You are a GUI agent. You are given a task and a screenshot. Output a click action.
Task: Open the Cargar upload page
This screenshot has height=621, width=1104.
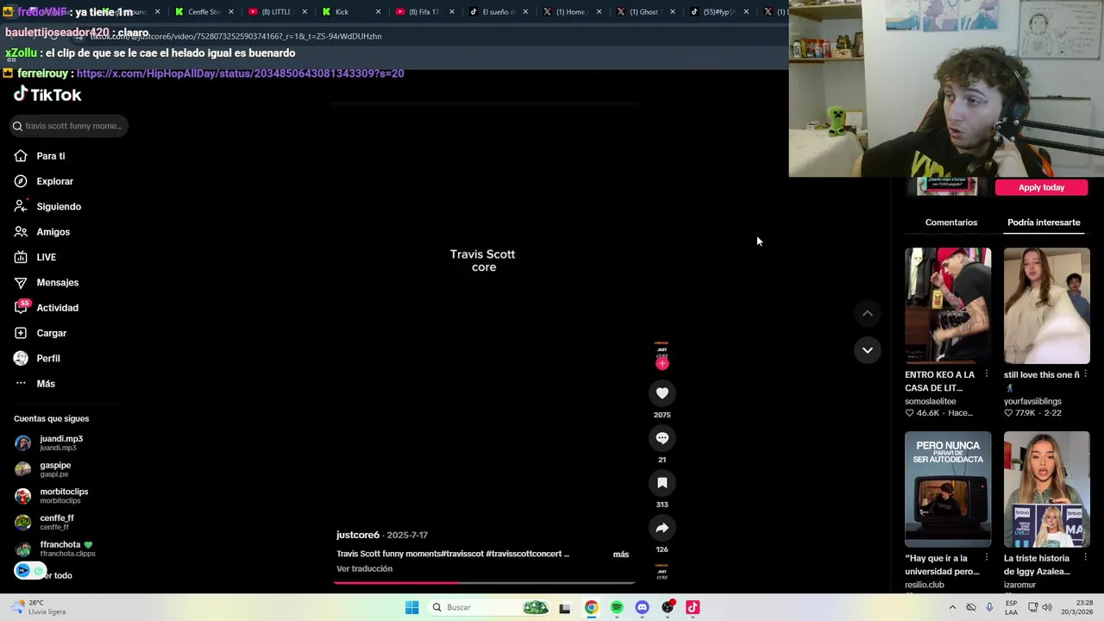point(51,333)
